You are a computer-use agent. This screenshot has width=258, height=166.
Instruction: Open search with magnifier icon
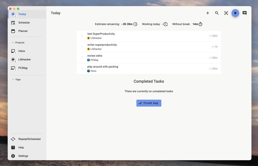[217, 13]
